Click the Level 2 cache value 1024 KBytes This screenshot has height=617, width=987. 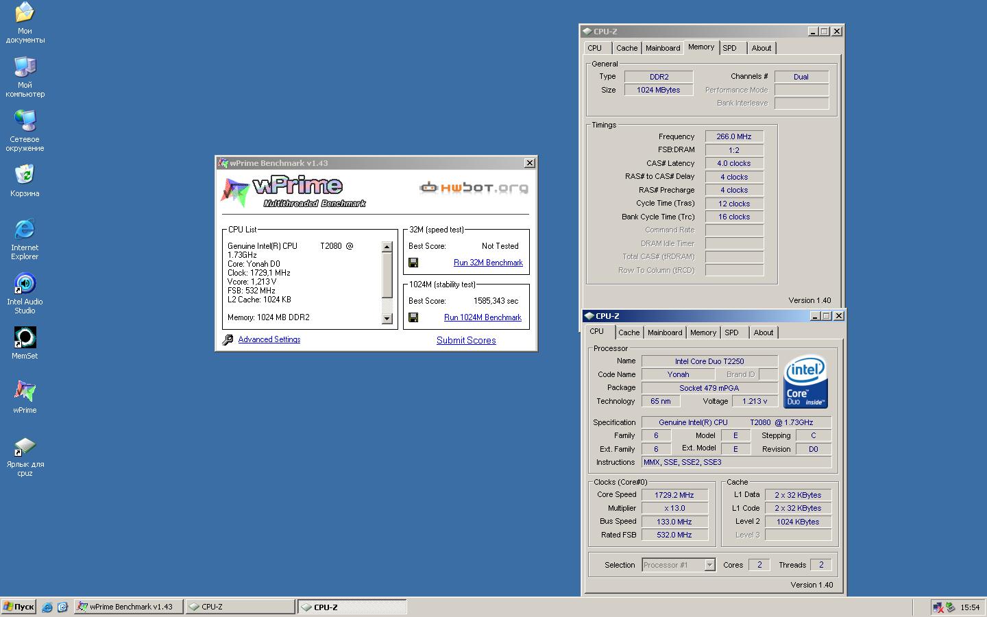[x=798, y=522]
